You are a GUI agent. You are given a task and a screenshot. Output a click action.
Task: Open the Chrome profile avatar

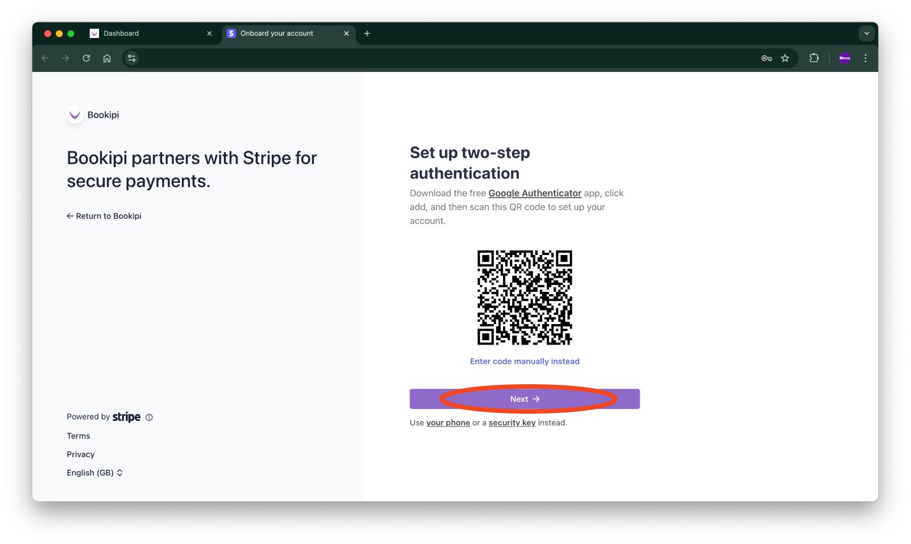click(845, 58)
